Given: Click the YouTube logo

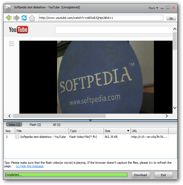Looking at the screenshot, I should (x=19, y=30).
